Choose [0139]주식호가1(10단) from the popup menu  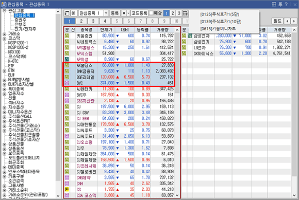[x=221, y=22]
